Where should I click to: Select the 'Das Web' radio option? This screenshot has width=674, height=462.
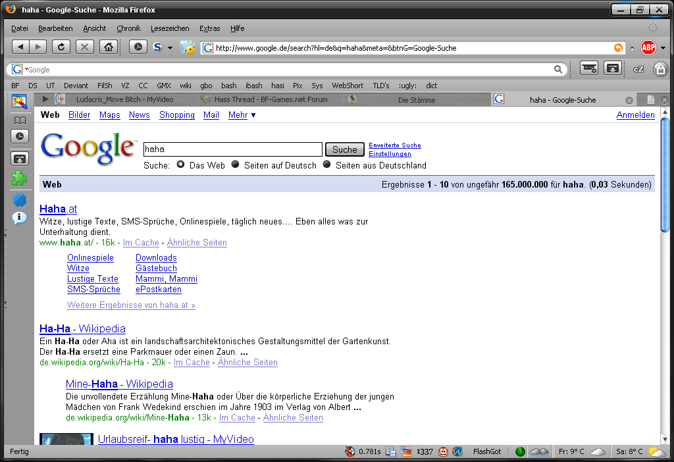180,164
